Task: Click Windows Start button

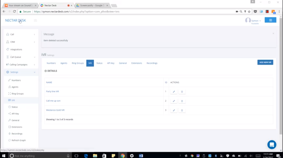Action: 4,156
